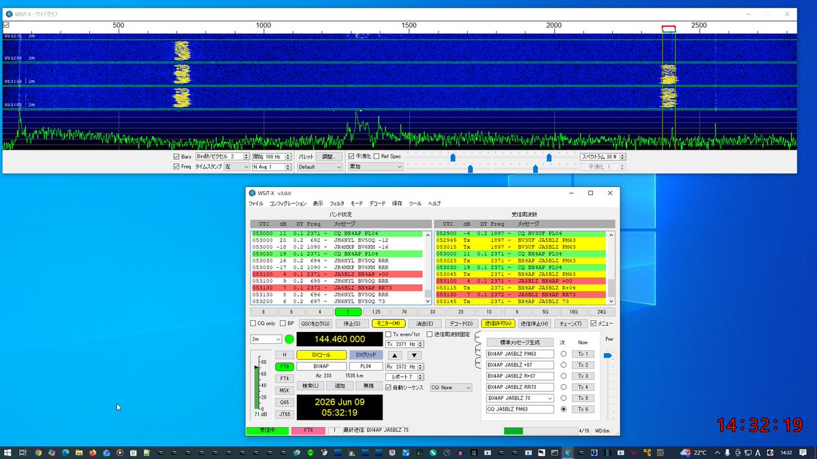Click the up arrow frequency button

(395, 355)
